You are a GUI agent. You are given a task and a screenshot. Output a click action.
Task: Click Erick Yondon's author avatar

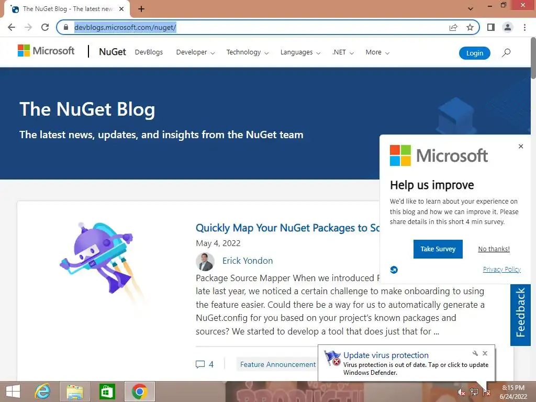pyautogui.click(x=205, y=262)
